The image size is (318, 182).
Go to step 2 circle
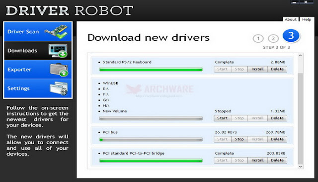coord(273,39)
